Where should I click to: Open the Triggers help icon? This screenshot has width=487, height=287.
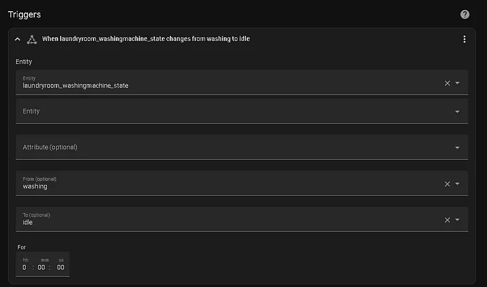[465, 14]
